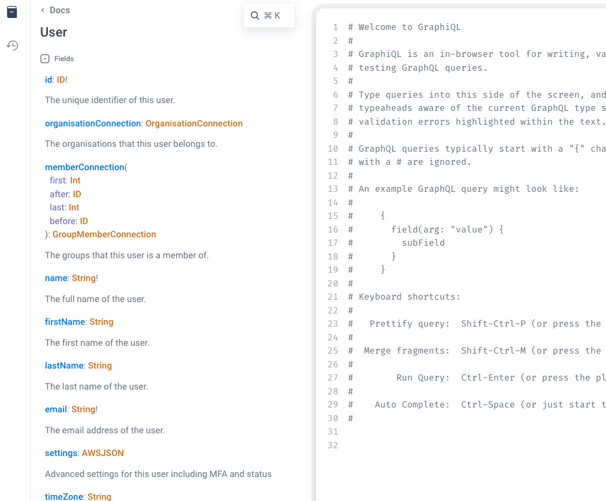Click the magnifying glass search icon
This screenshot has width=606, height=501.
(x=254, y=15)
